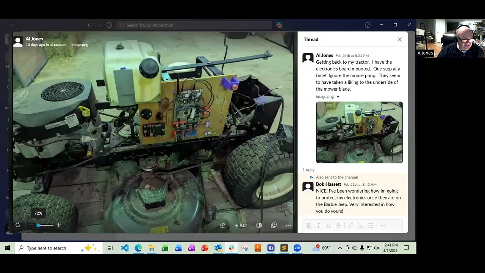Viewport: 485px width, 273px height.
Task: Open image in new window icon
Action: click(274, 225)
